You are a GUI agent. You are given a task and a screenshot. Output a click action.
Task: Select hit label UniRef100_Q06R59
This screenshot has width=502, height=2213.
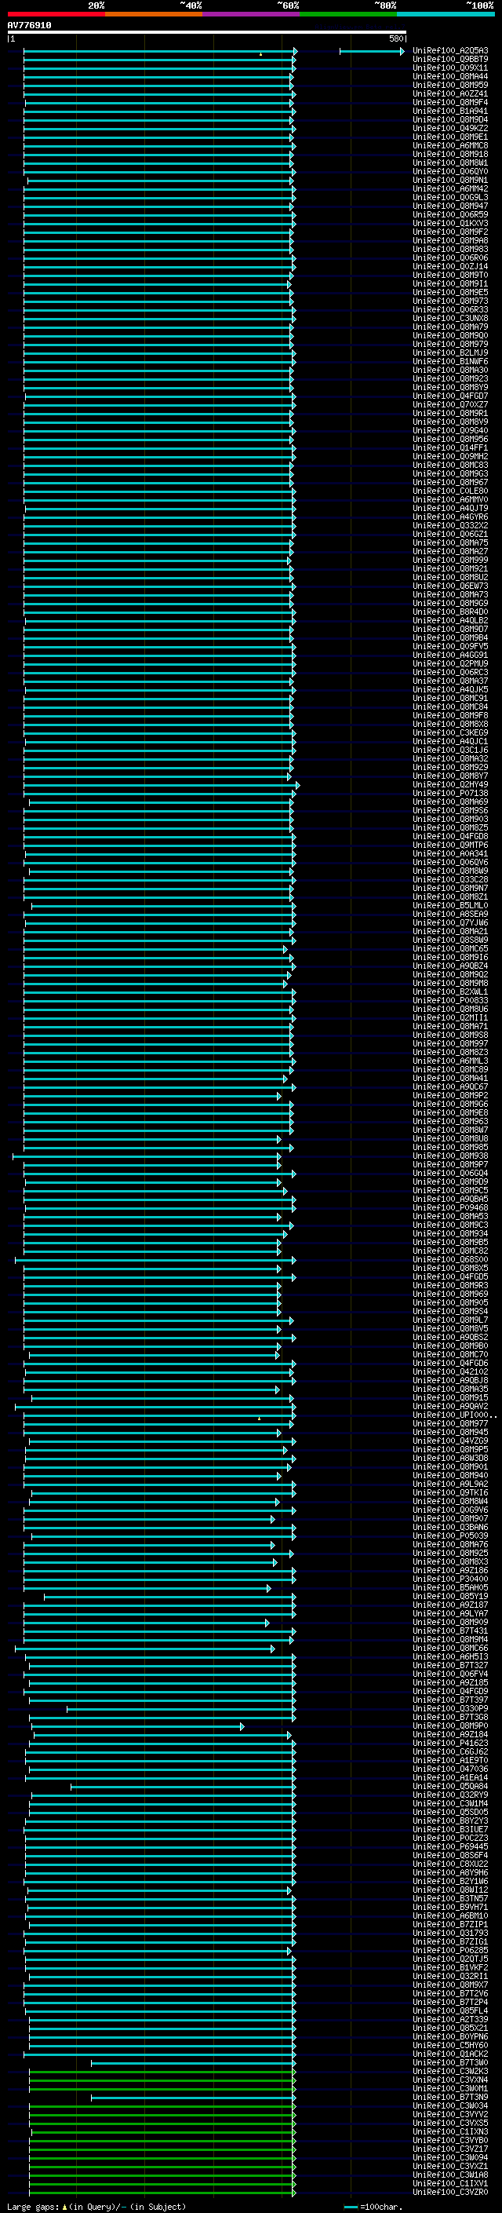click(450, 214)
